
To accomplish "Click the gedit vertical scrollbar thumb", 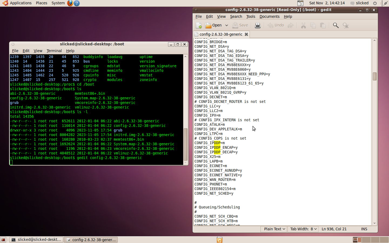I will tap(374, 76).
